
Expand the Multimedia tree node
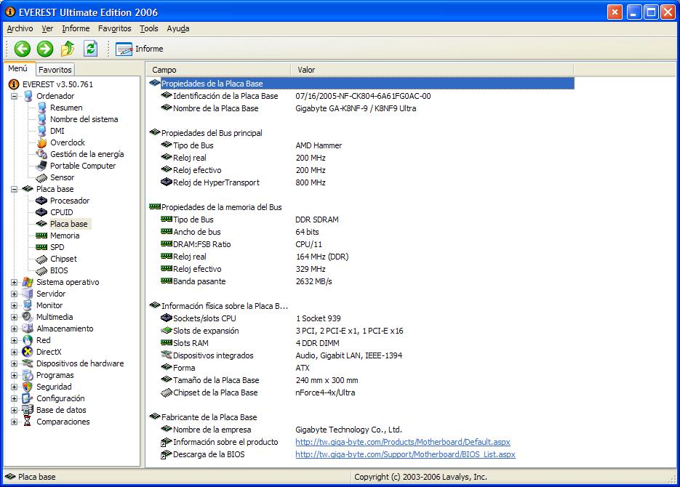15,317
